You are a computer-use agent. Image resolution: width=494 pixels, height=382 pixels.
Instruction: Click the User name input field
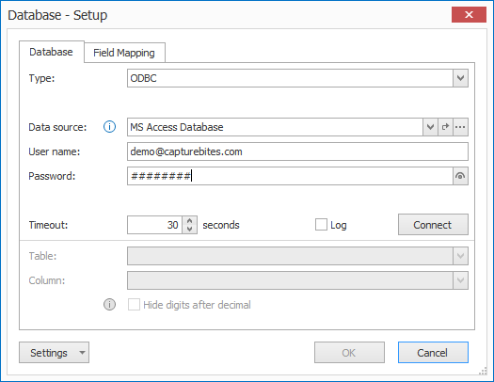297,151
